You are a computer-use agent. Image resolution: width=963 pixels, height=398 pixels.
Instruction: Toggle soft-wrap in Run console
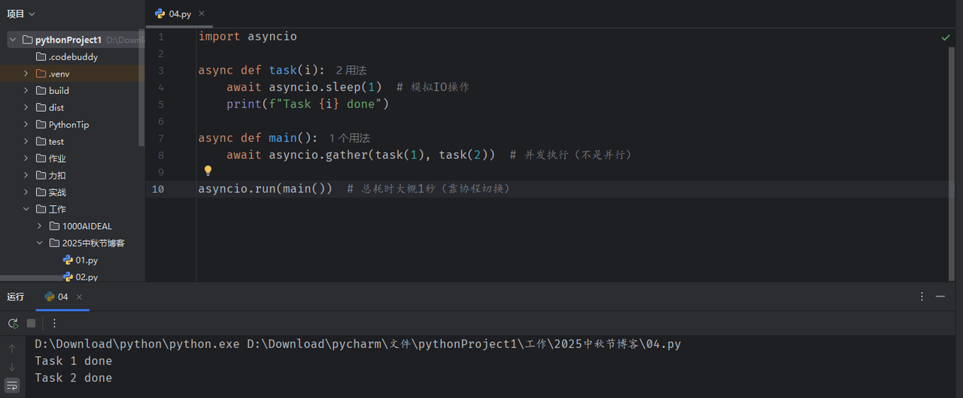[x=12, y=385]
